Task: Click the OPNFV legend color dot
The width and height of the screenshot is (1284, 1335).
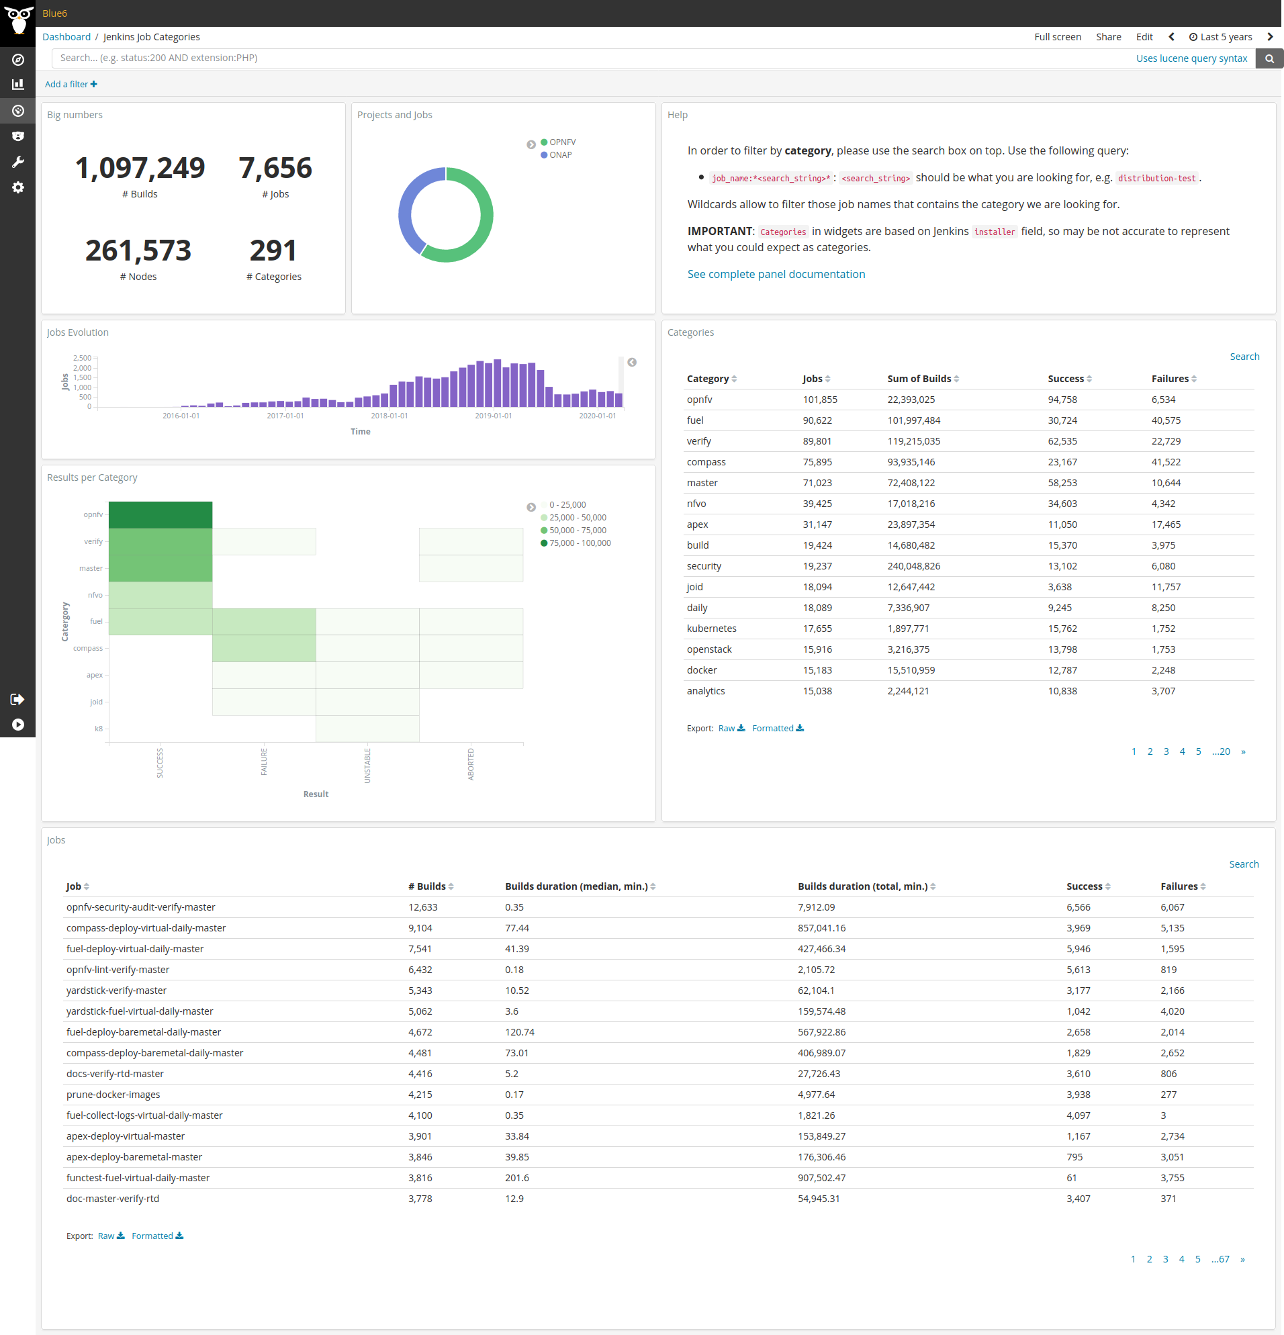Action: click(544, 142)
